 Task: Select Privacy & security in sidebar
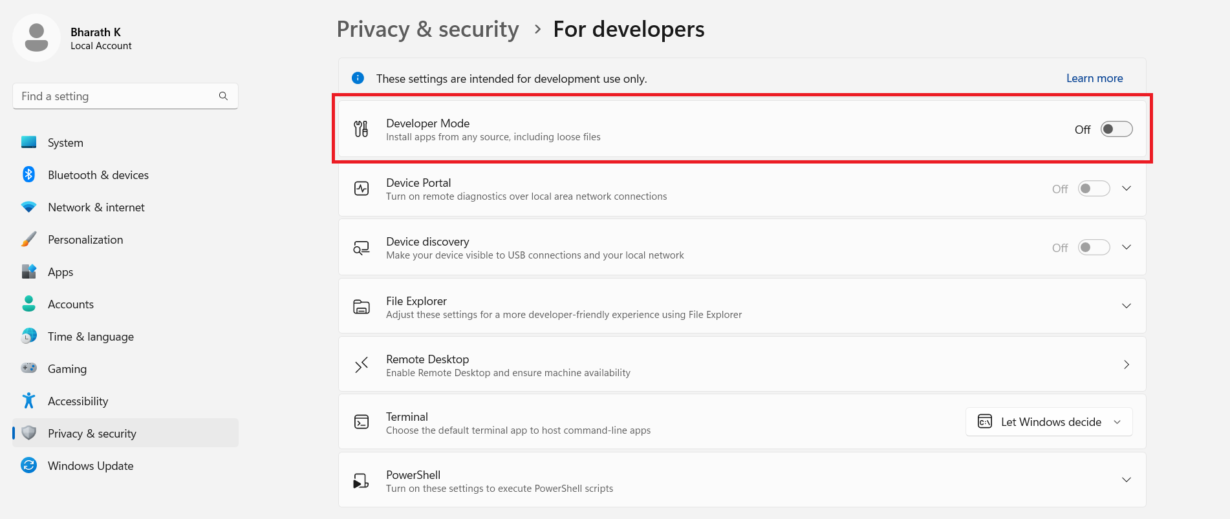(125, 433)
